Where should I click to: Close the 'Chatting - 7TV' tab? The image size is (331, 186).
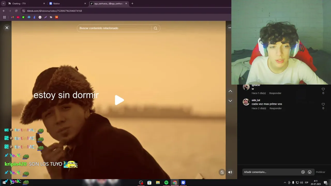click(x=44, y=4)
